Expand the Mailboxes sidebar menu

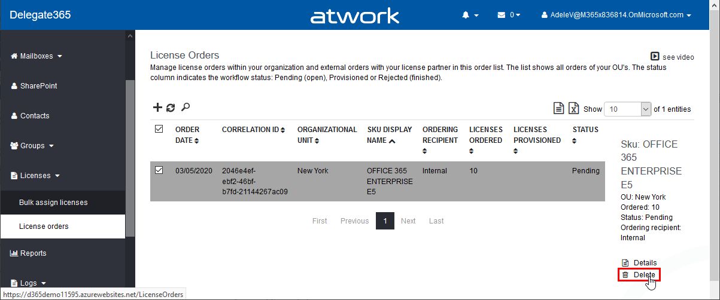coord(37,56)
